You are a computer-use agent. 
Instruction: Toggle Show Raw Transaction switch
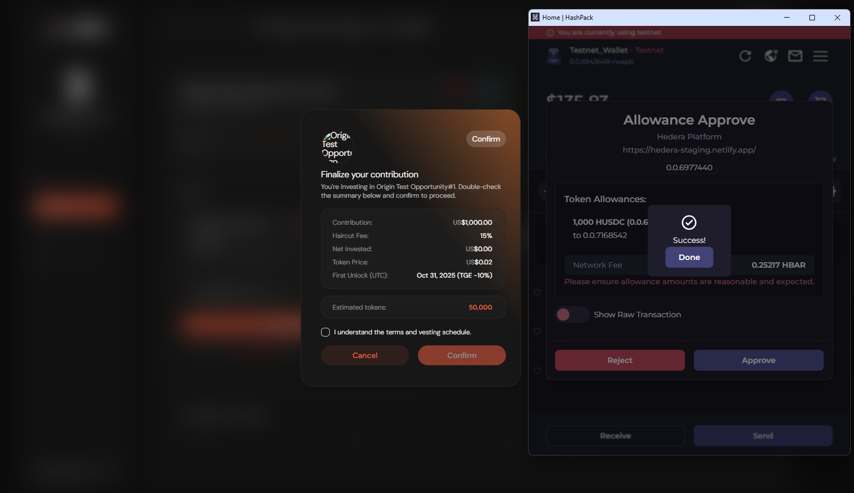pyautogui.click(x=572, y=315)
